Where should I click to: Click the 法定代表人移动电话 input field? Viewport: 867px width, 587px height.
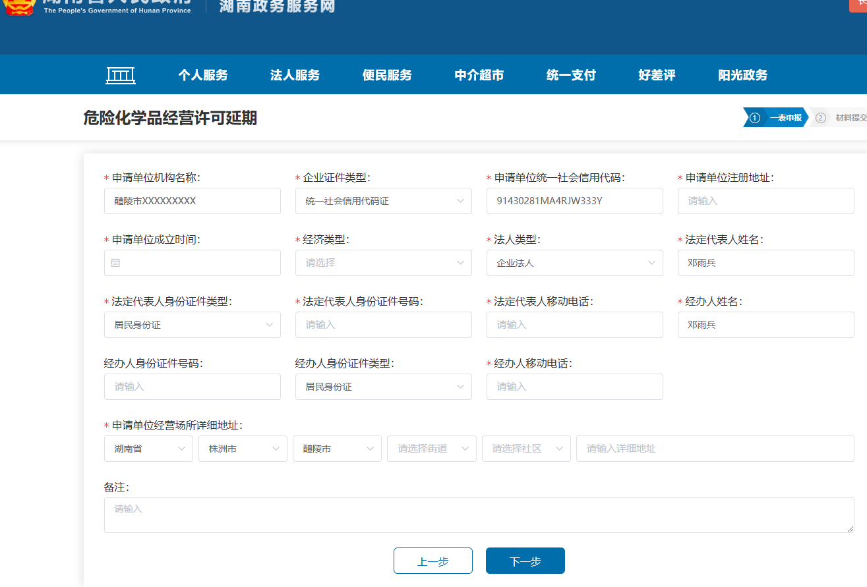click(574, 325)
